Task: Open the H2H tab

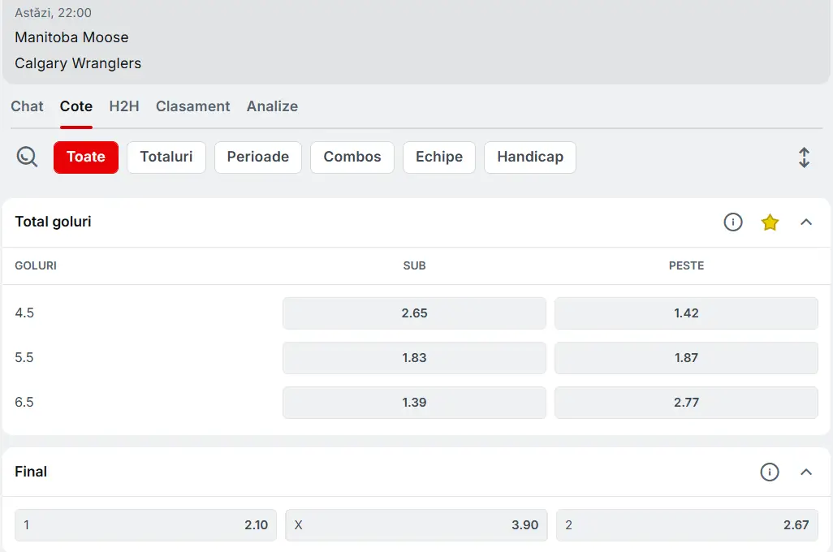Action: pos(124,106)
